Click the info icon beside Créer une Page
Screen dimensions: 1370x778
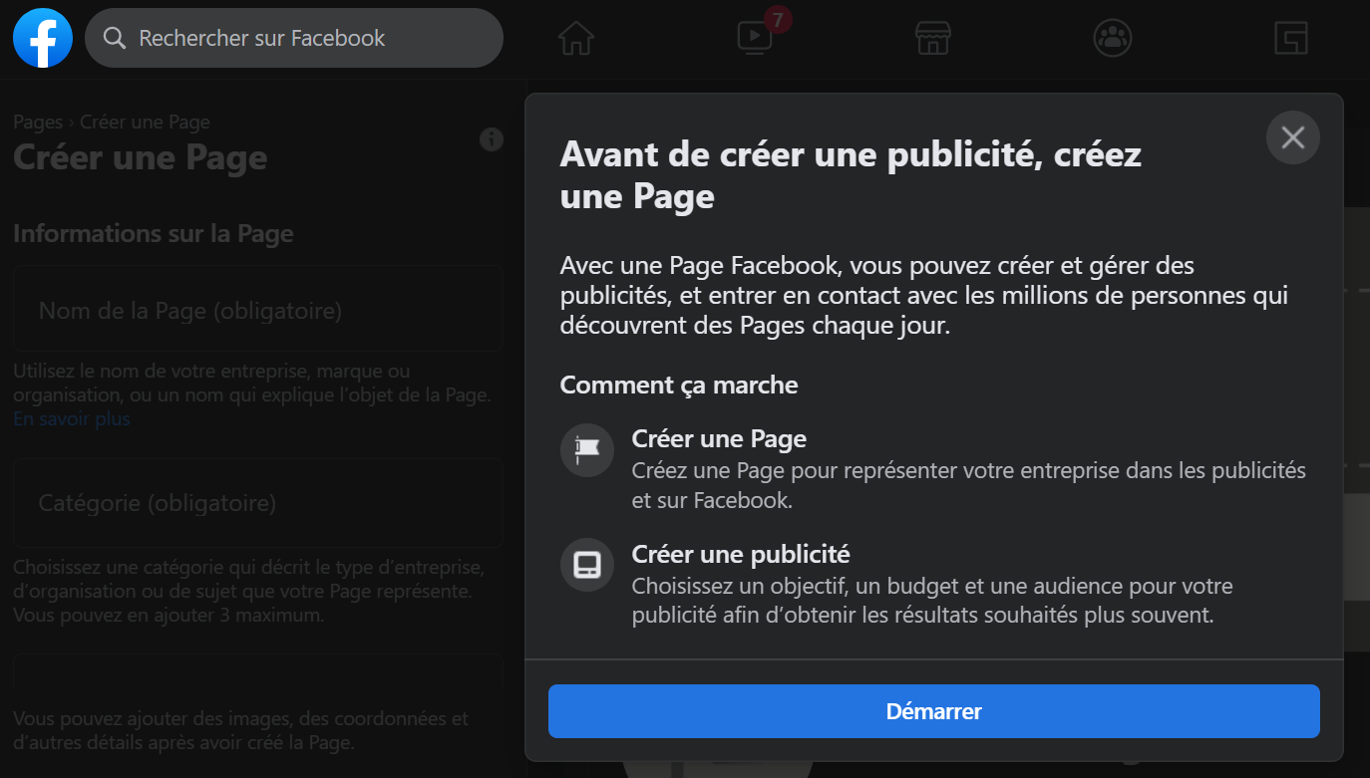click(x=491, y=139)
